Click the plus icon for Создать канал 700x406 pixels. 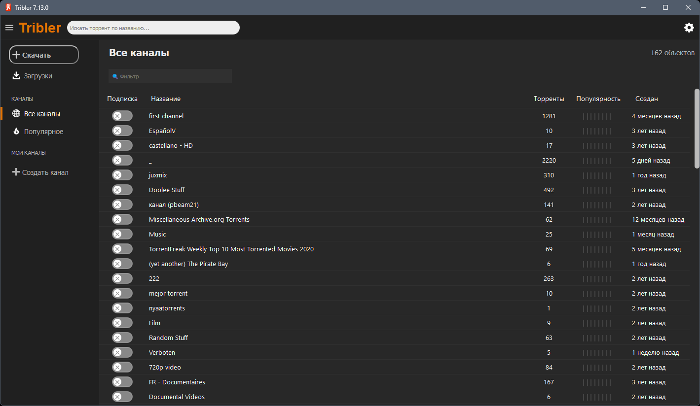pyautogui.click(x=16, y=172)
